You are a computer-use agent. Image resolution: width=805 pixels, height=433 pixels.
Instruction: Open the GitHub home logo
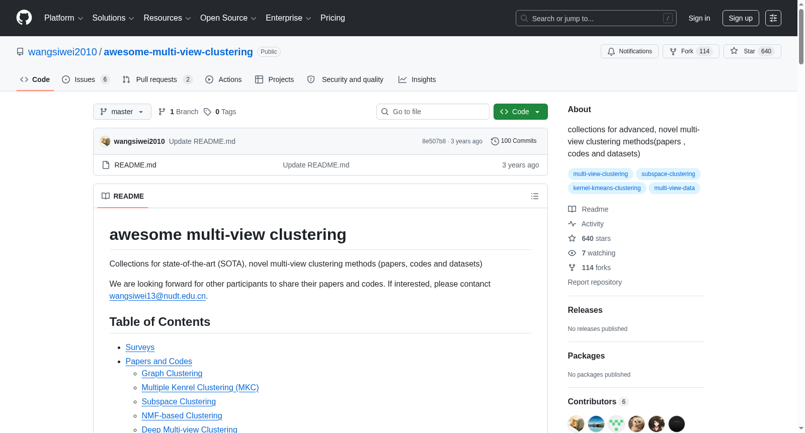pyautogui.click(x=24, y=18)
